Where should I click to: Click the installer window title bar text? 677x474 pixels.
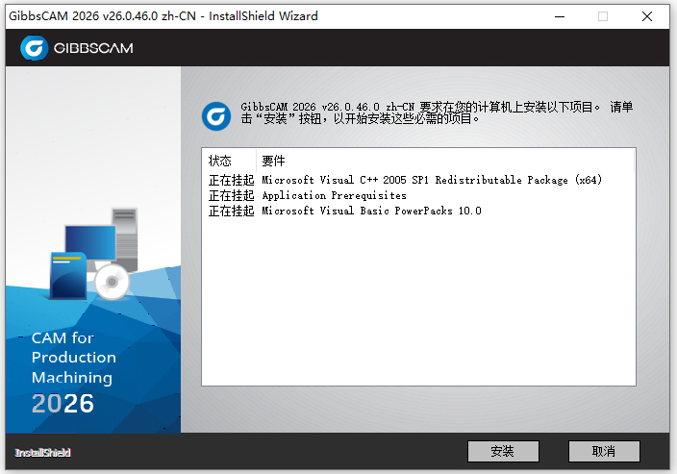coord(163,16)
